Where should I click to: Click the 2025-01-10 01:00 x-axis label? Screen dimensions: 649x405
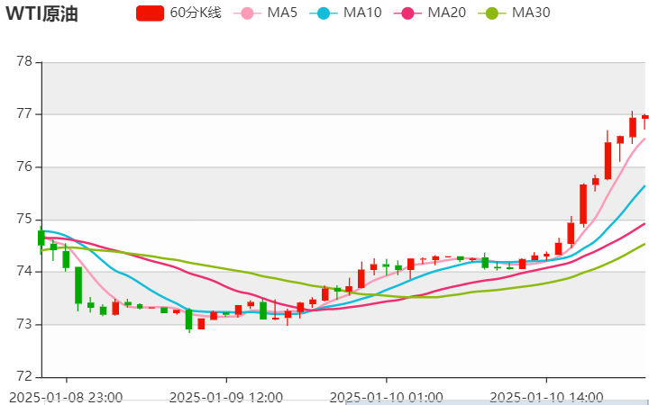386,398
